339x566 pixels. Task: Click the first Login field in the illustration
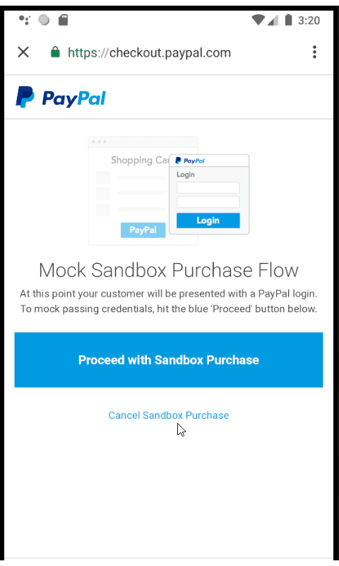tap(208, 187)
